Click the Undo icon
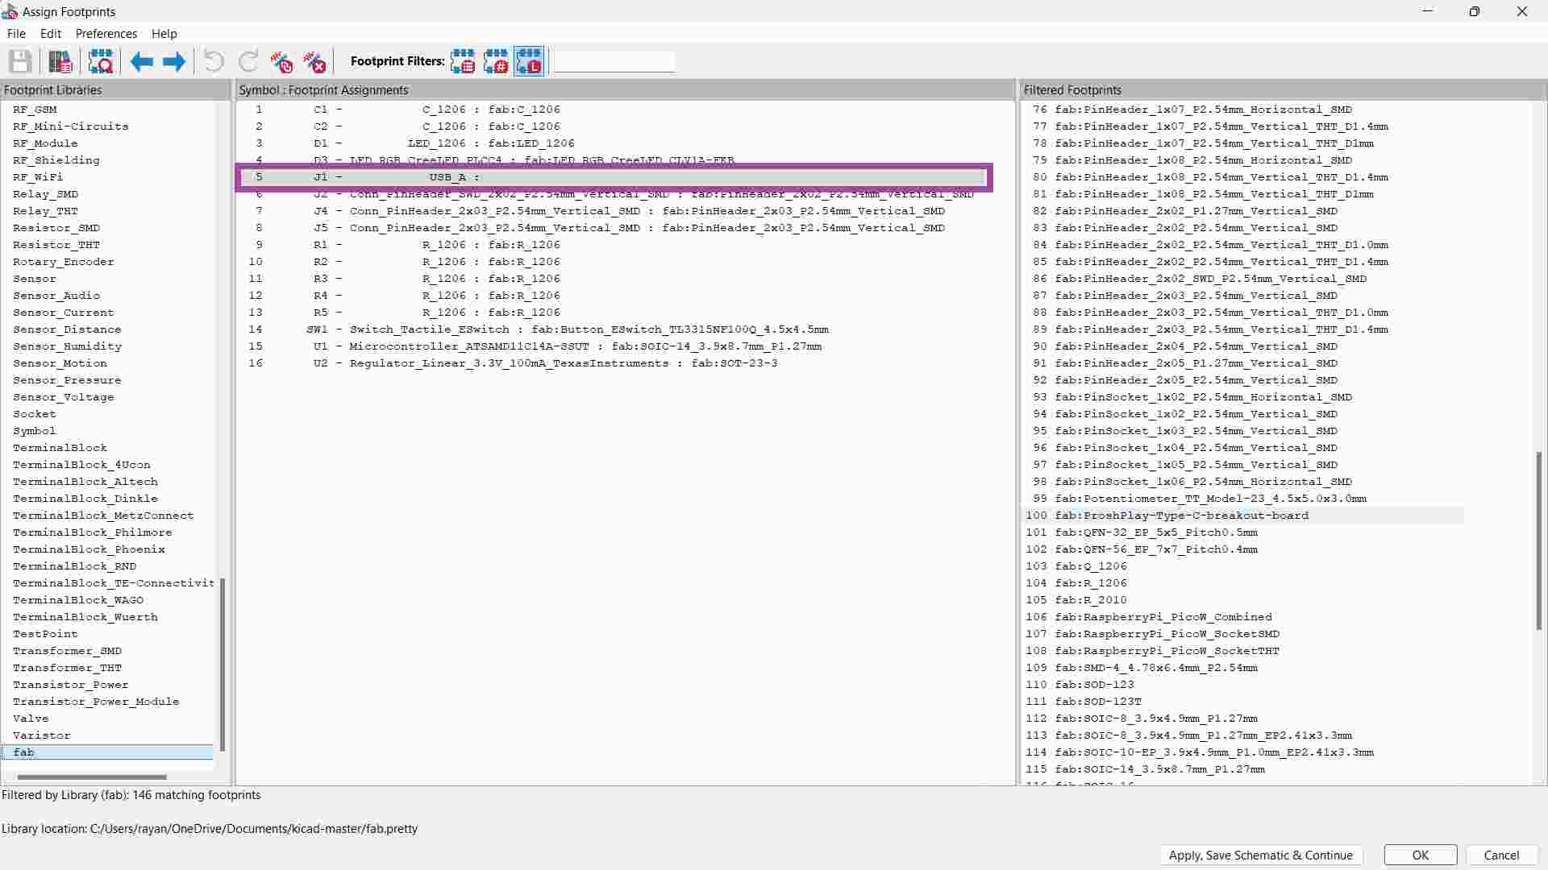Viewport: 1548px width, 870px height. click(214, 61)
